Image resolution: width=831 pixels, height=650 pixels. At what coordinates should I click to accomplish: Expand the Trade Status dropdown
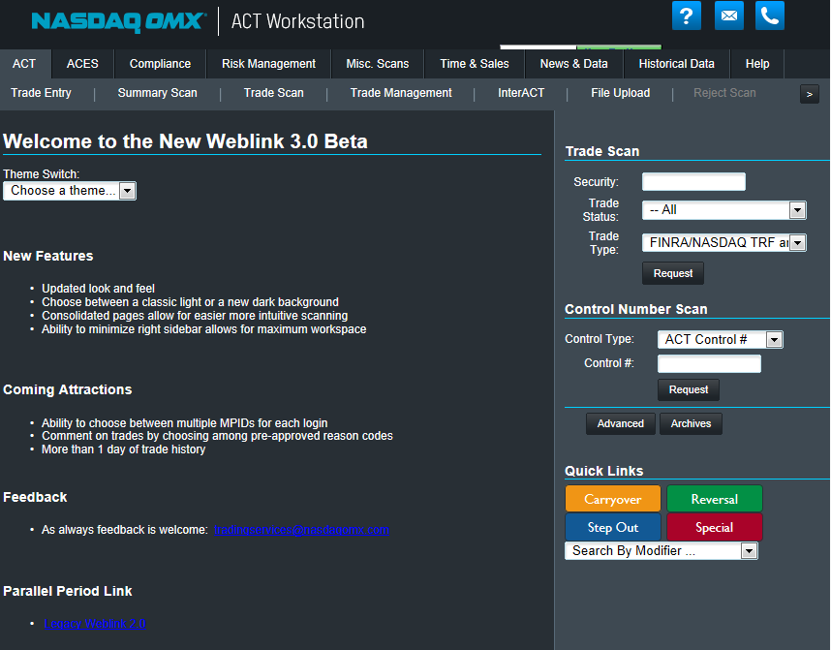click(723, 210)
